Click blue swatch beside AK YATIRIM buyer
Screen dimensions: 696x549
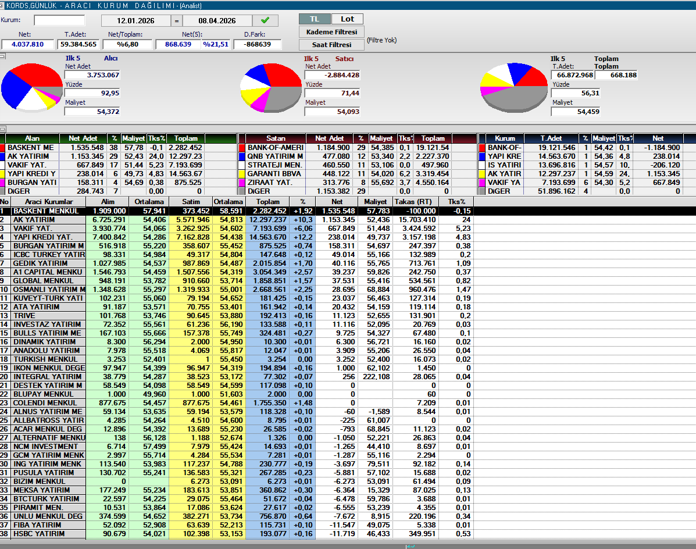point(2,156)
